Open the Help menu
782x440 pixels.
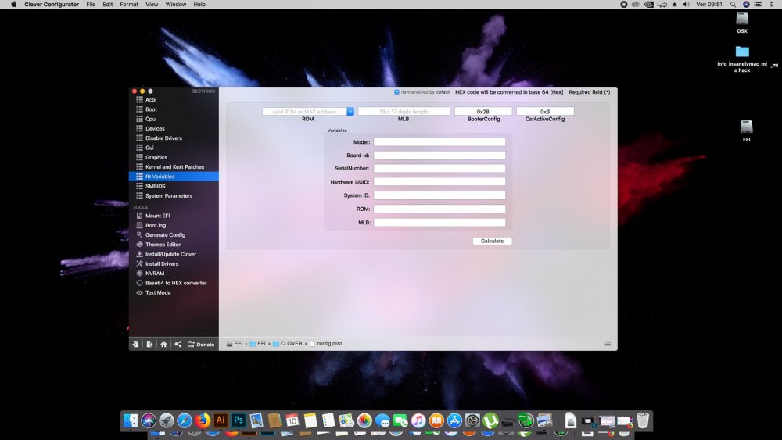[x=199, y=4]
